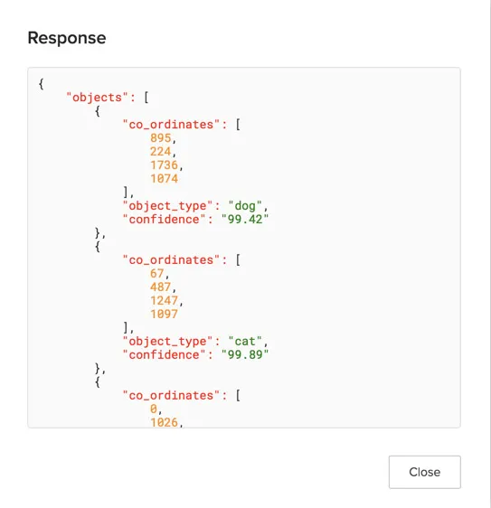Click the coordinate value 1074
Viewport: 491px width, 508px height.
tap(164, 179)
